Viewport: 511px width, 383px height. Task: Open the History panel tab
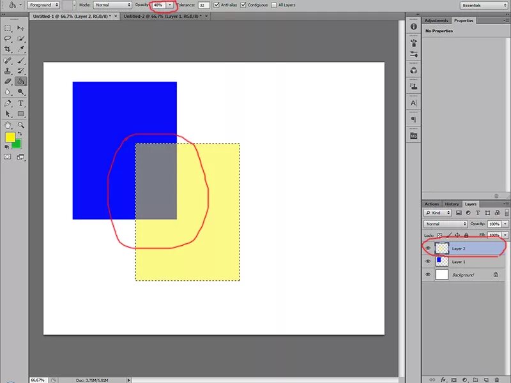[452, 204]
